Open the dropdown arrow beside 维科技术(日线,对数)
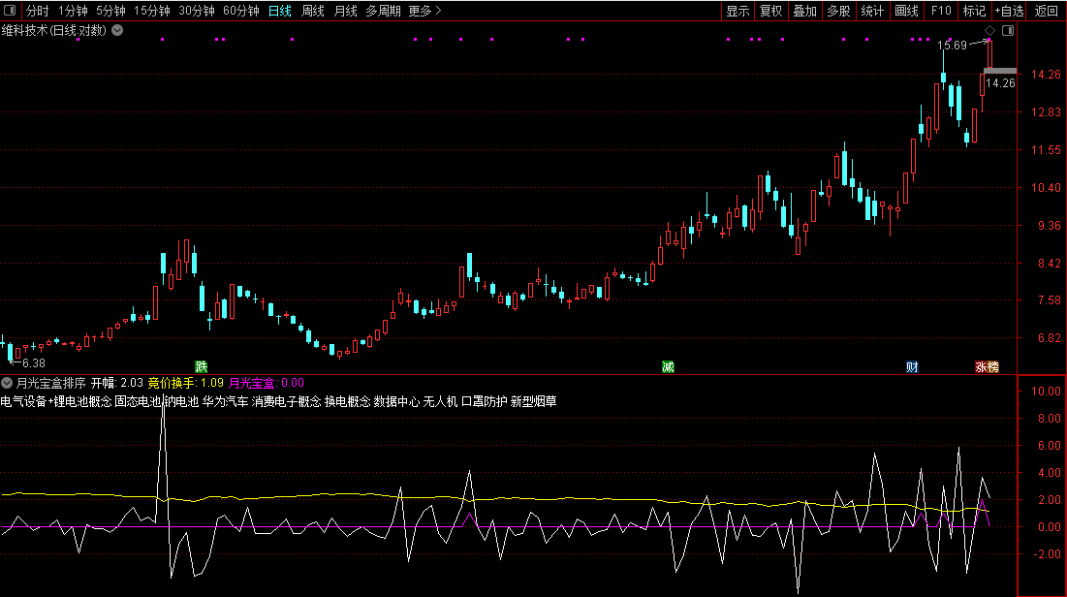 tap(117, 30)
